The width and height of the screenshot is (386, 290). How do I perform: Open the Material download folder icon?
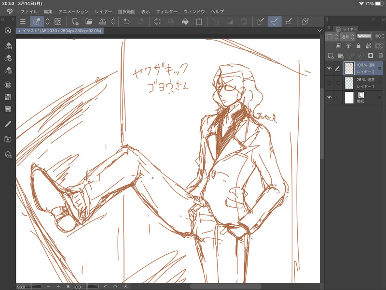(x=8, y=140)
